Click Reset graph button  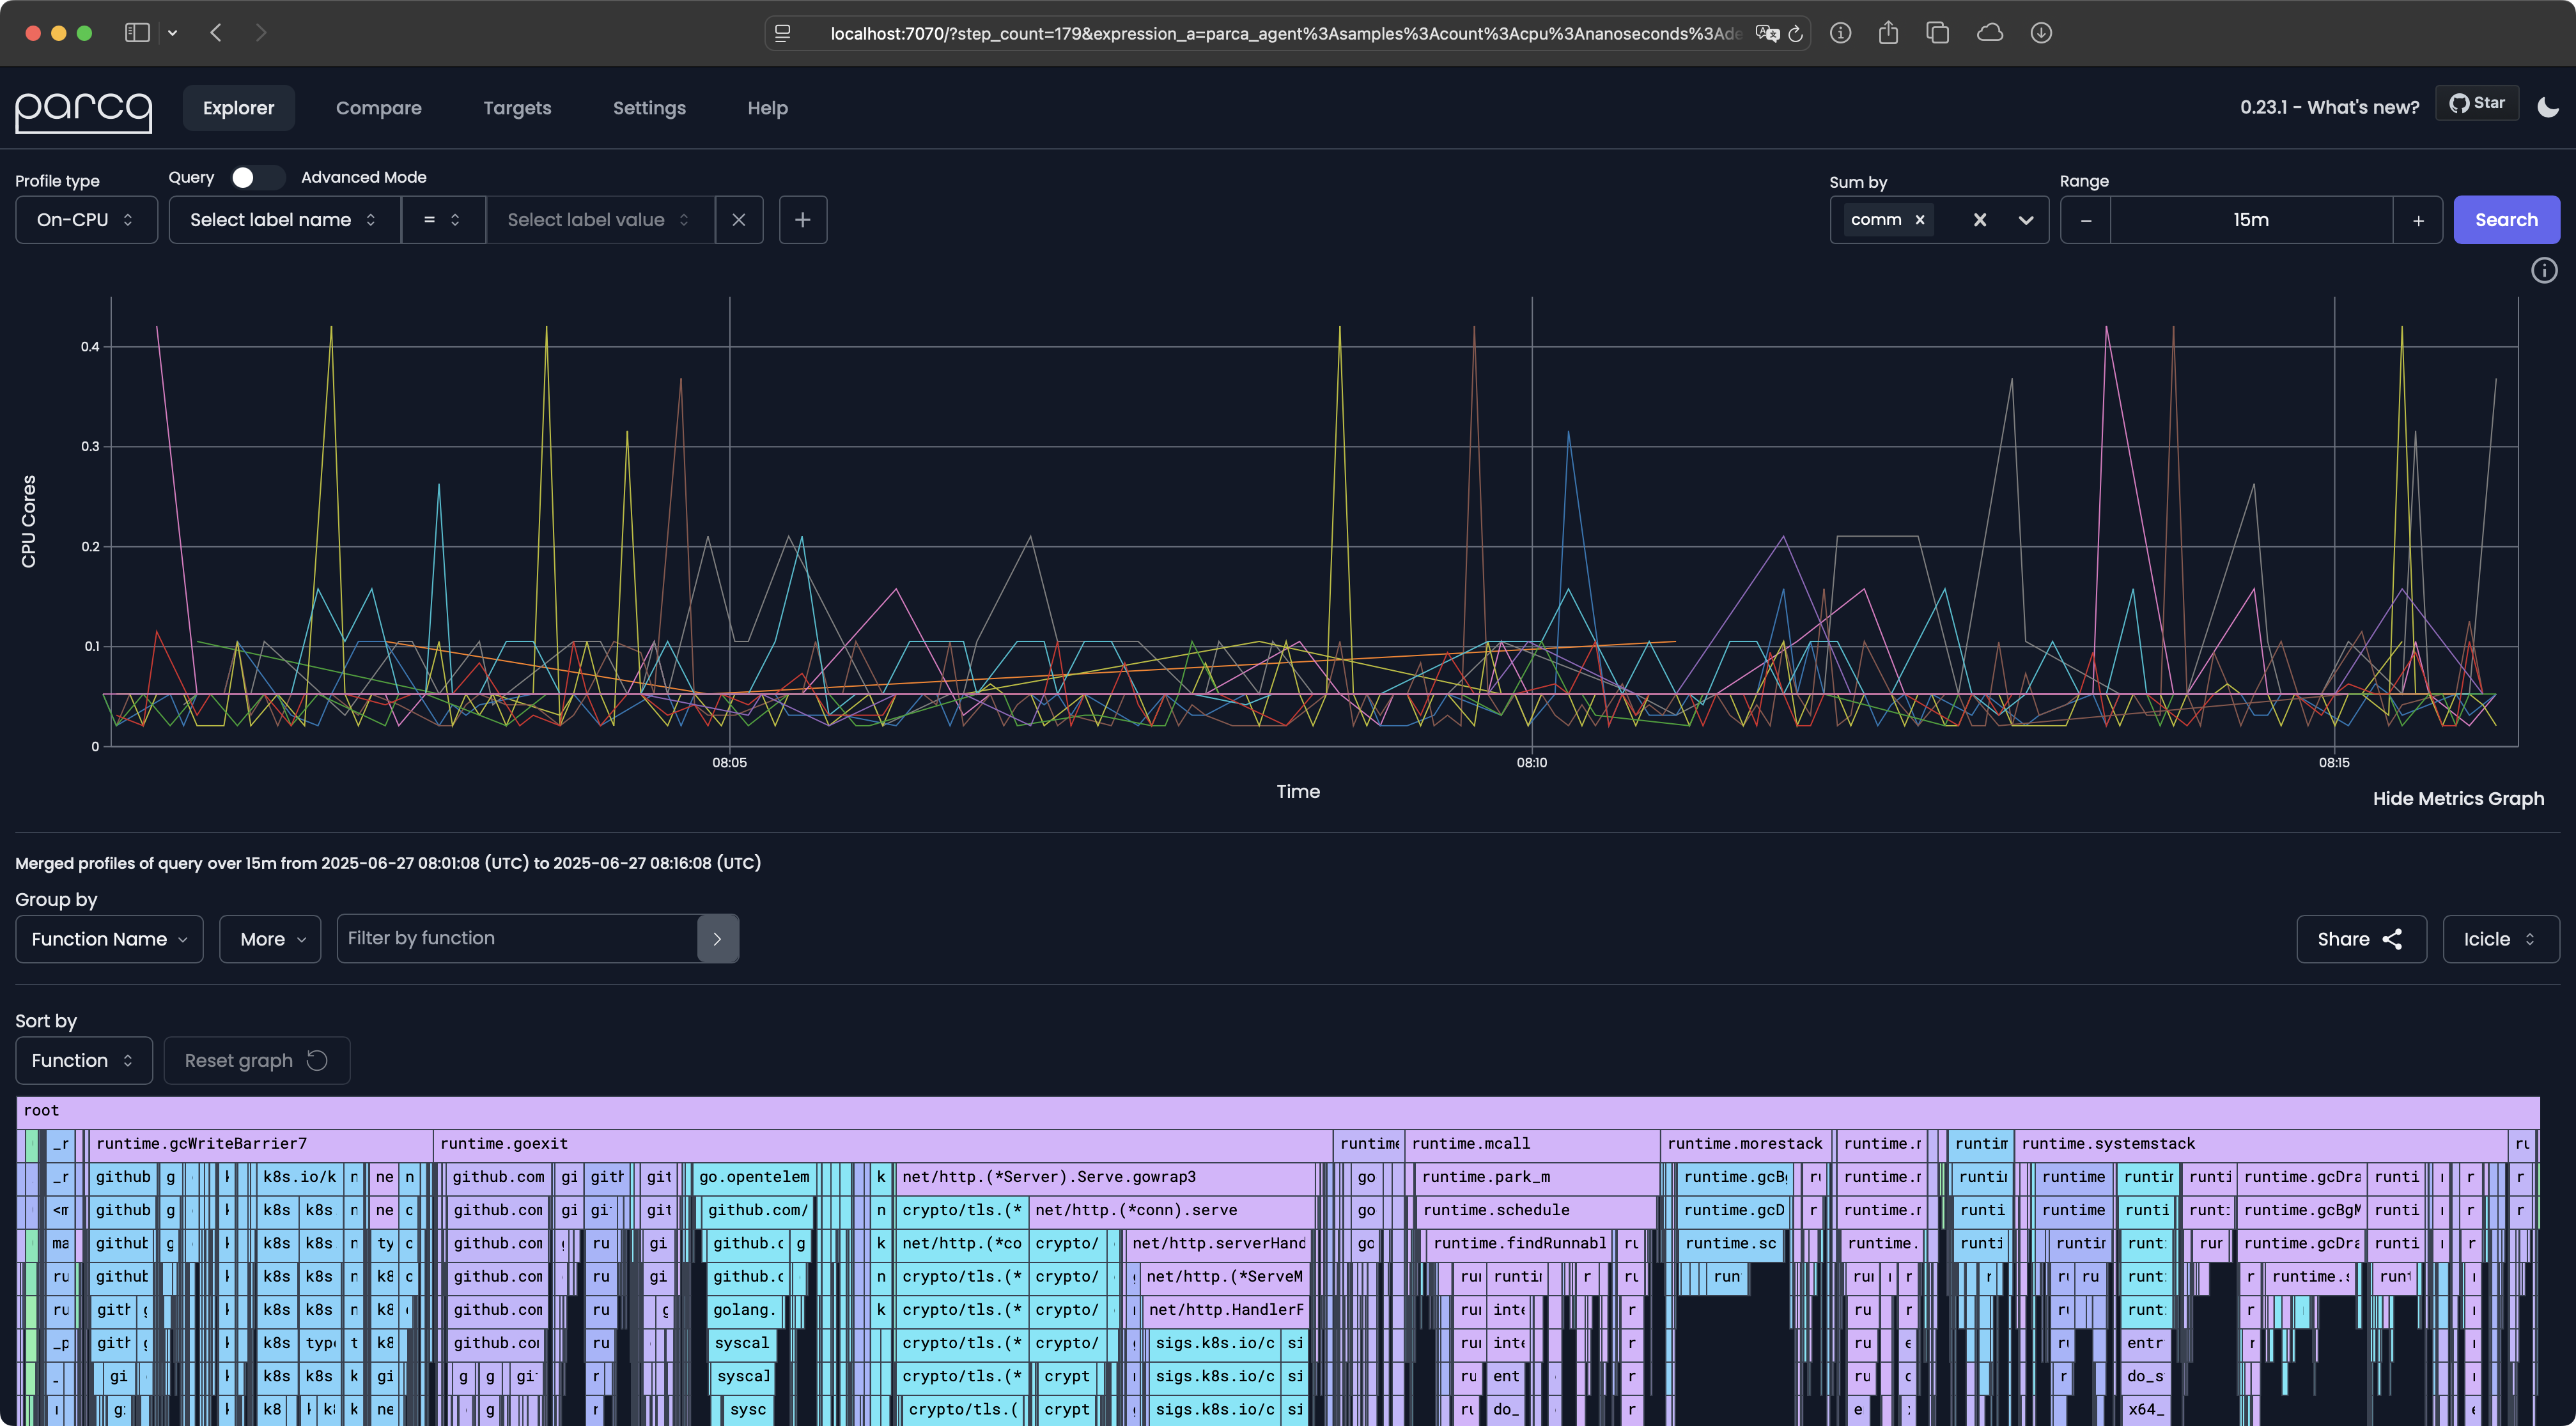[x=257, y=1061]
